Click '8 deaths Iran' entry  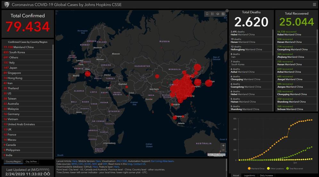pyautogui.click(x=251, y=55)
